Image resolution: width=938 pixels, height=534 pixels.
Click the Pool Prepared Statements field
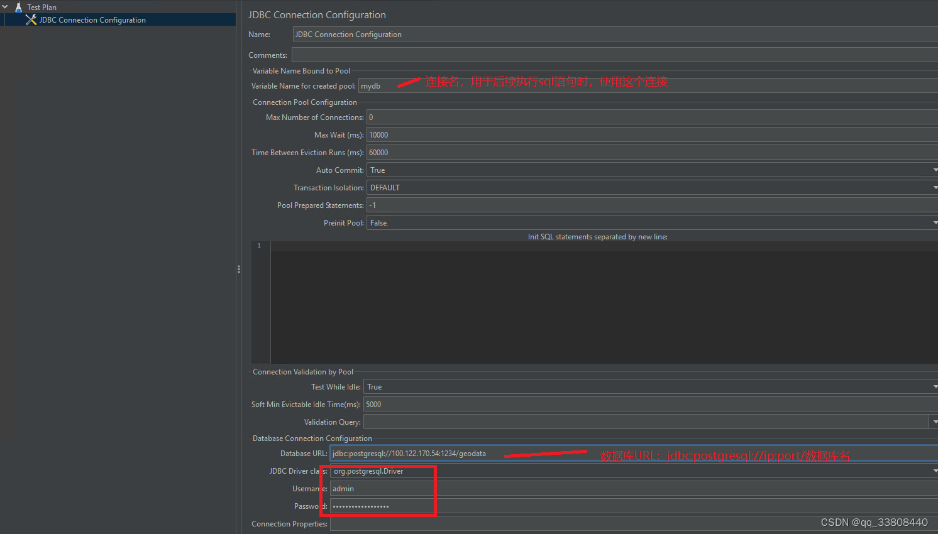coord(652,205)
